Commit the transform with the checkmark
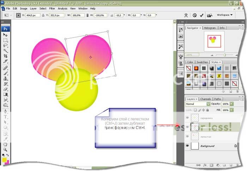The image size is (247, 171). (201, 15)
